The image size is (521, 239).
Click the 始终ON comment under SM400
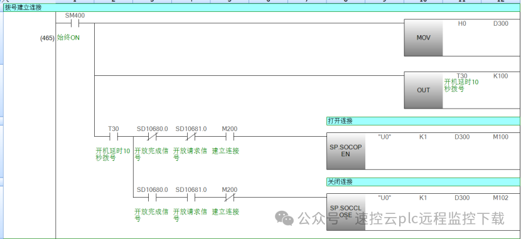pyautogui.click(x=68, y=38)
